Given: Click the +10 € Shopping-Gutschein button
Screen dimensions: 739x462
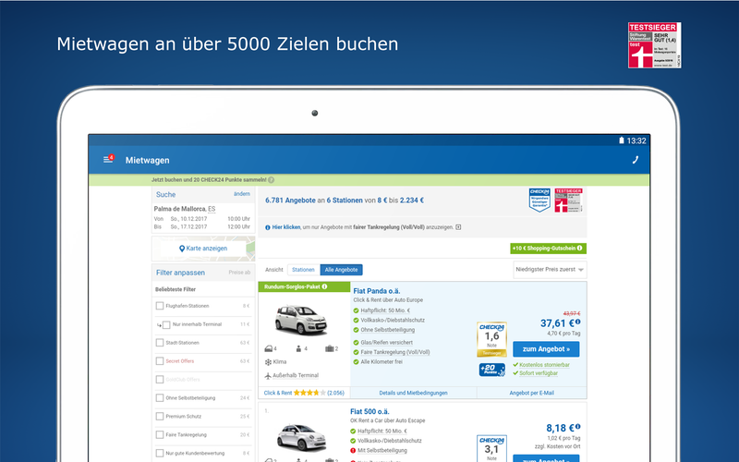Looking at the screenshot, I should pos(548,248).
